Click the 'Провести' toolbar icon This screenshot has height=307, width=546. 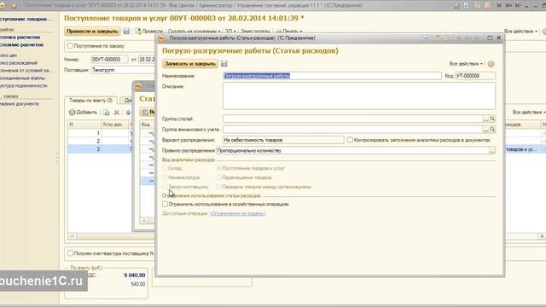138,32
